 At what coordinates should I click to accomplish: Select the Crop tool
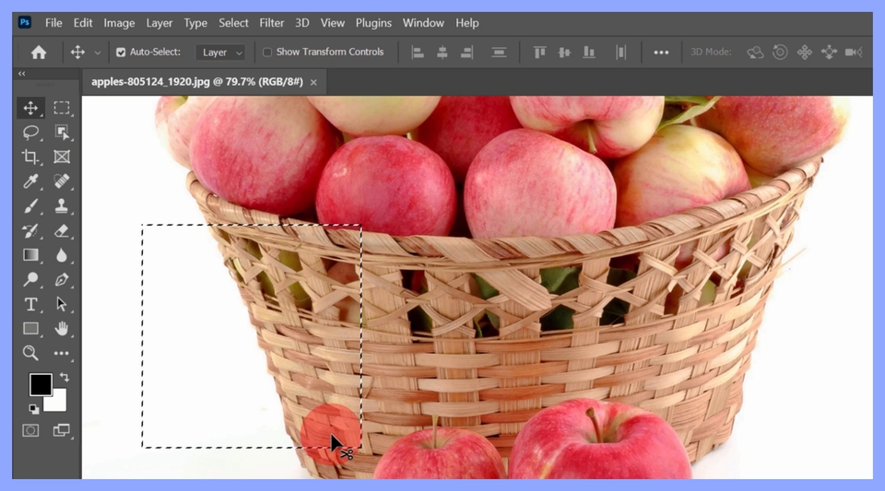coord(30,157)
